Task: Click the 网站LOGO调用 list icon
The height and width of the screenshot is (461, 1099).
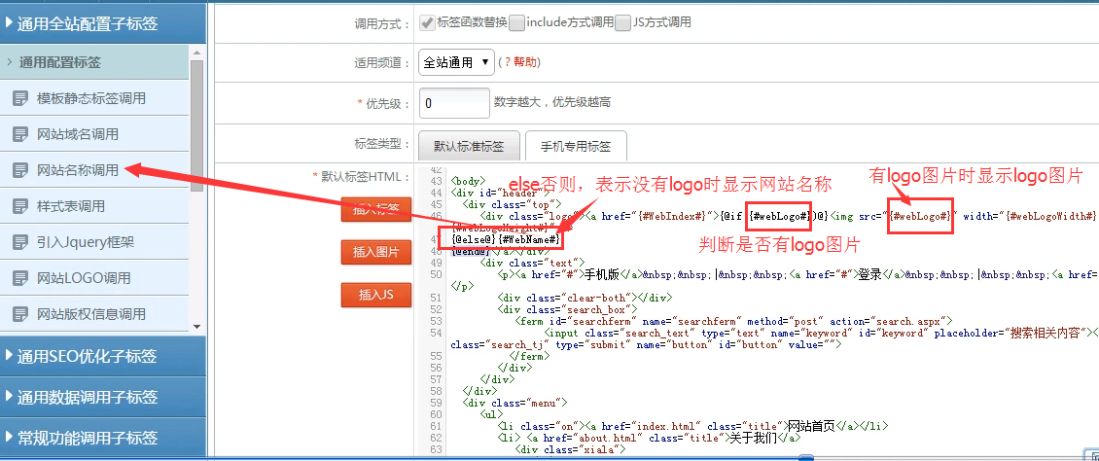Action: click(19, 278)
